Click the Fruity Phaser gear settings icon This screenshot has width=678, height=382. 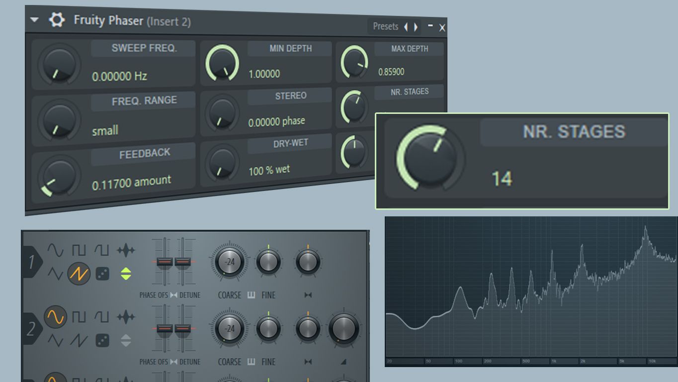pyautogui.click(x=57, y=19)
